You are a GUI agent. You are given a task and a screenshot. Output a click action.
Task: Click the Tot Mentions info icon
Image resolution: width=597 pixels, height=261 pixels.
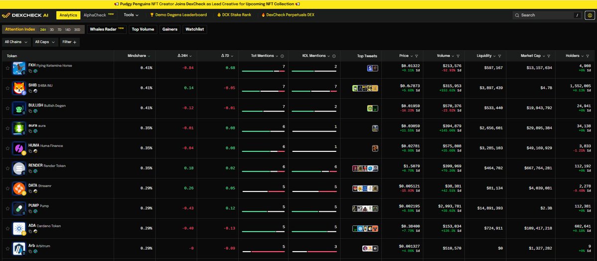(x=282, y=56)
